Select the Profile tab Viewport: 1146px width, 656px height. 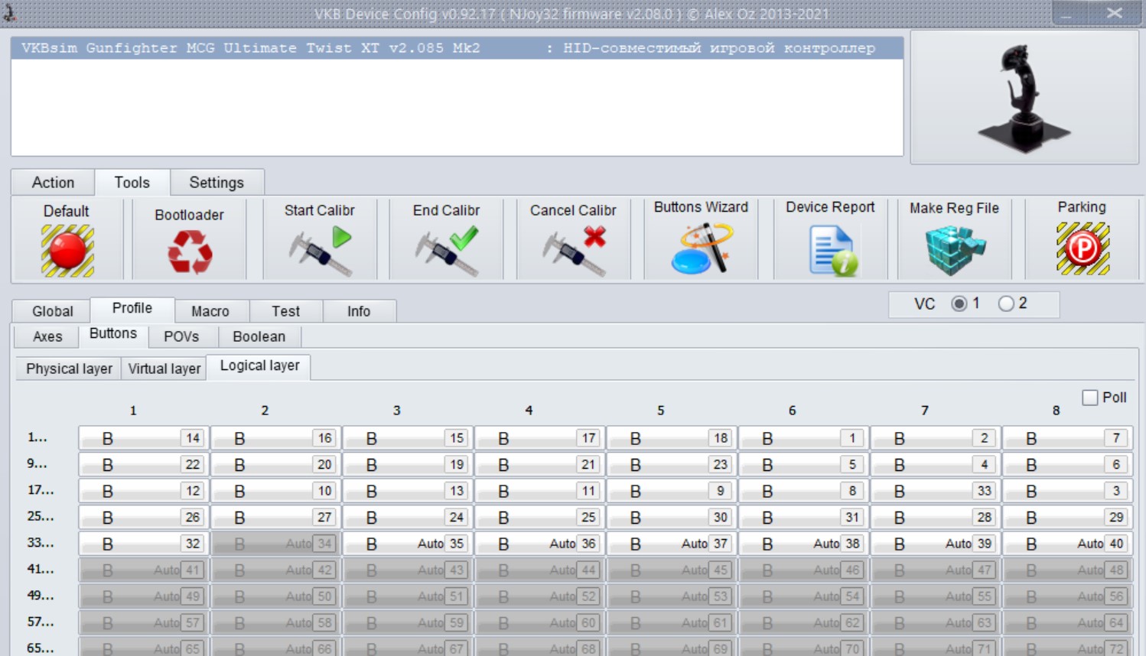tap(132, 309)
